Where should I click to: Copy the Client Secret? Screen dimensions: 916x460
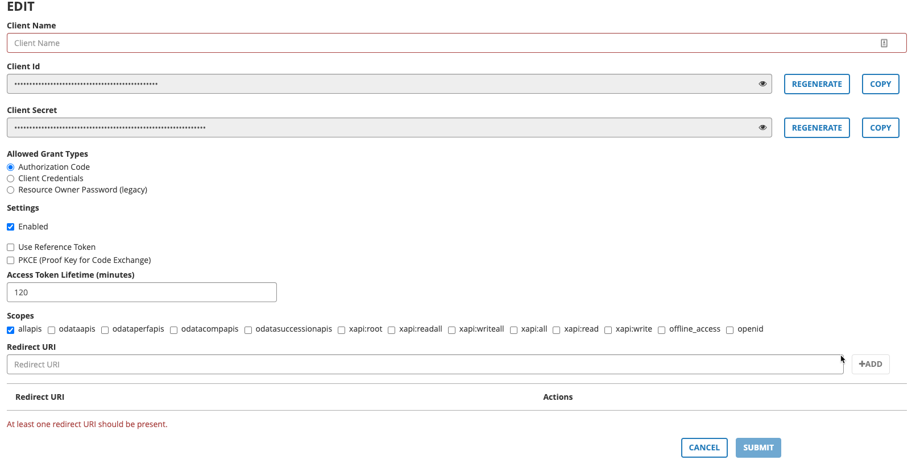tap(880, 128)
